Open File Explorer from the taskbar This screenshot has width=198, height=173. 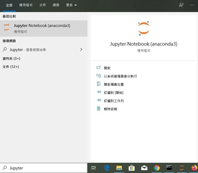[x=119, y=168]
